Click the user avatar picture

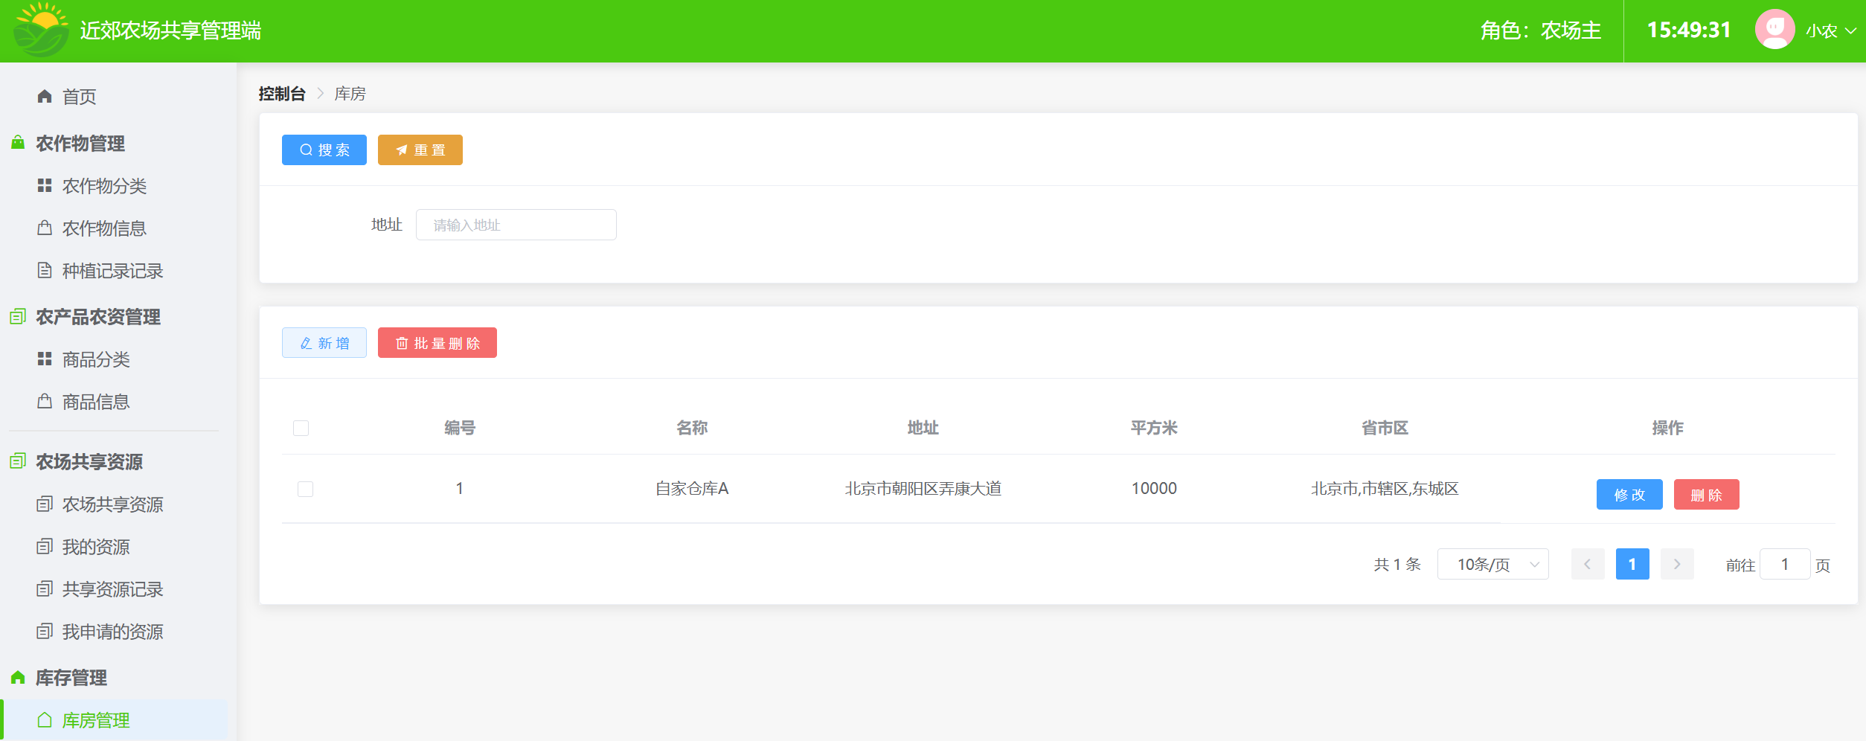[x=1774, y=30]
